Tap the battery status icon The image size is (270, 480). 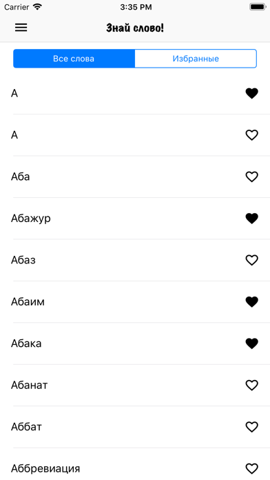[x=258, y=7]
